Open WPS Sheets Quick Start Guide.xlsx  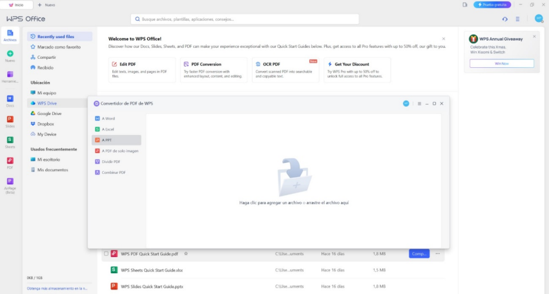tap(152, 270)
